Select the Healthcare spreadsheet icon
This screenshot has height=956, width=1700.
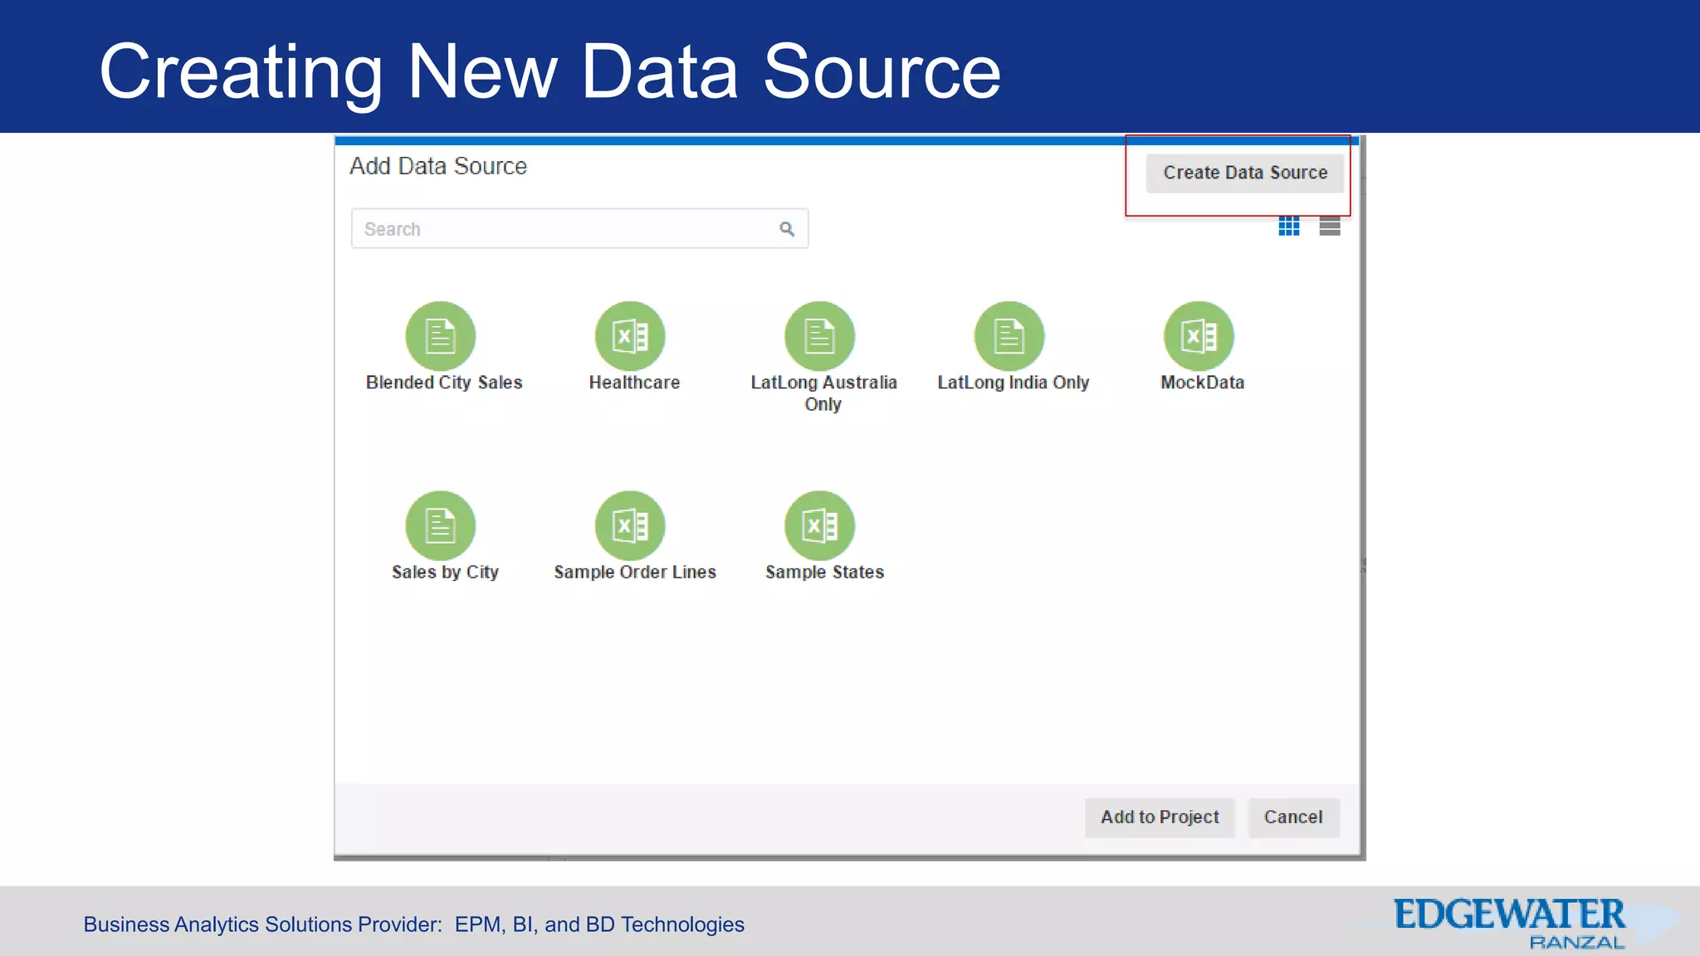pos(630,336)
